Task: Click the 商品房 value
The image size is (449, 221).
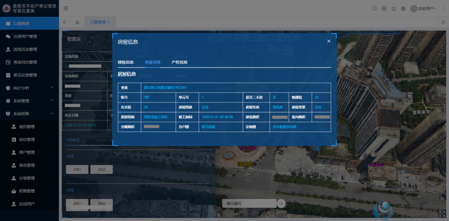Action: pos(277,107)
